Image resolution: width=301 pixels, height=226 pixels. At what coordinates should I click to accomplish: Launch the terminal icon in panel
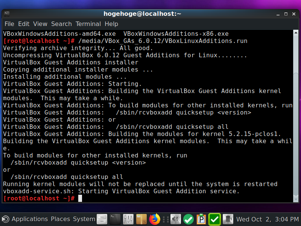(x=115, y=219)
